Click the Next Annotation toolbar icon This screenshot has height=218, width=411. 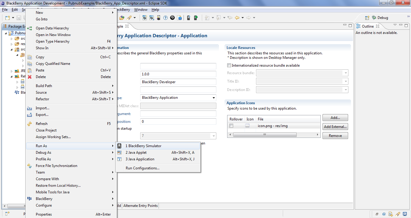point(207,18)
